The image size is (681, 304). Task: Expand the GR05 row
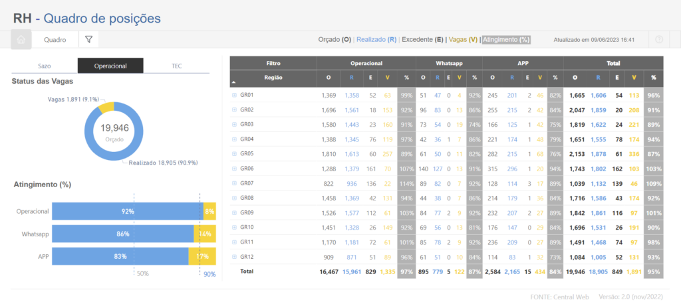pyautogui.click(x=235, y=153)
